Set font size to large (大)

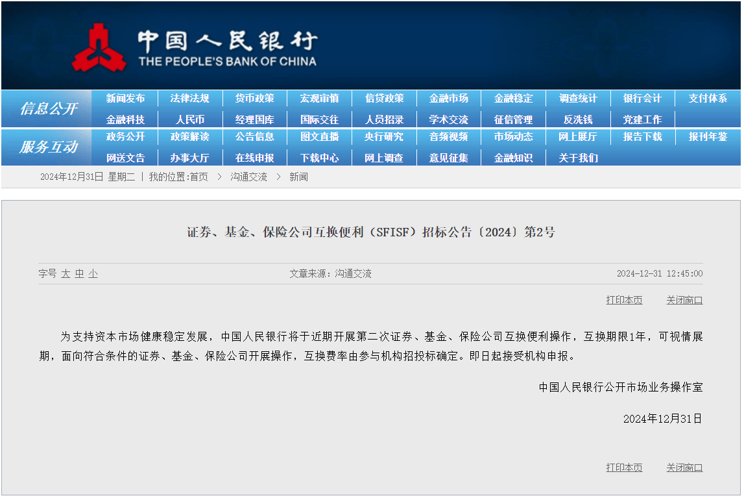pyautogui.click(x=66, y=274)
